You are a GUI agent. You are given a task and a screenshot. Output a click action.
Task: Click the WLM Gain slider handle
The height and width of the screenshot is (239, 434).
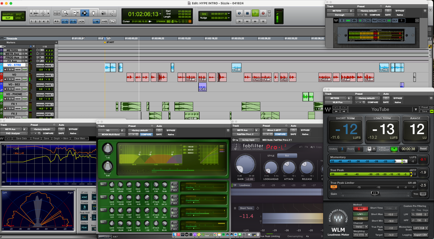[x=375, y=193]
